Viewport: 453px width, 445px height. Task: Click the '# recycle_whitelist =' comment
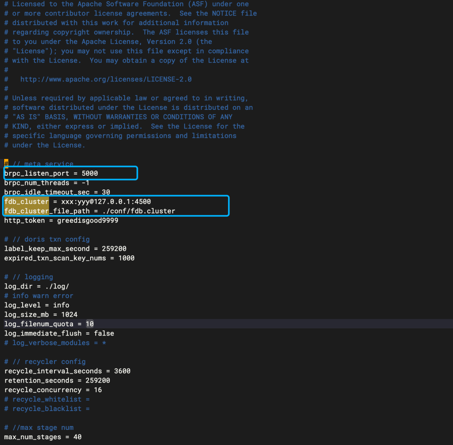coord(47,399)
